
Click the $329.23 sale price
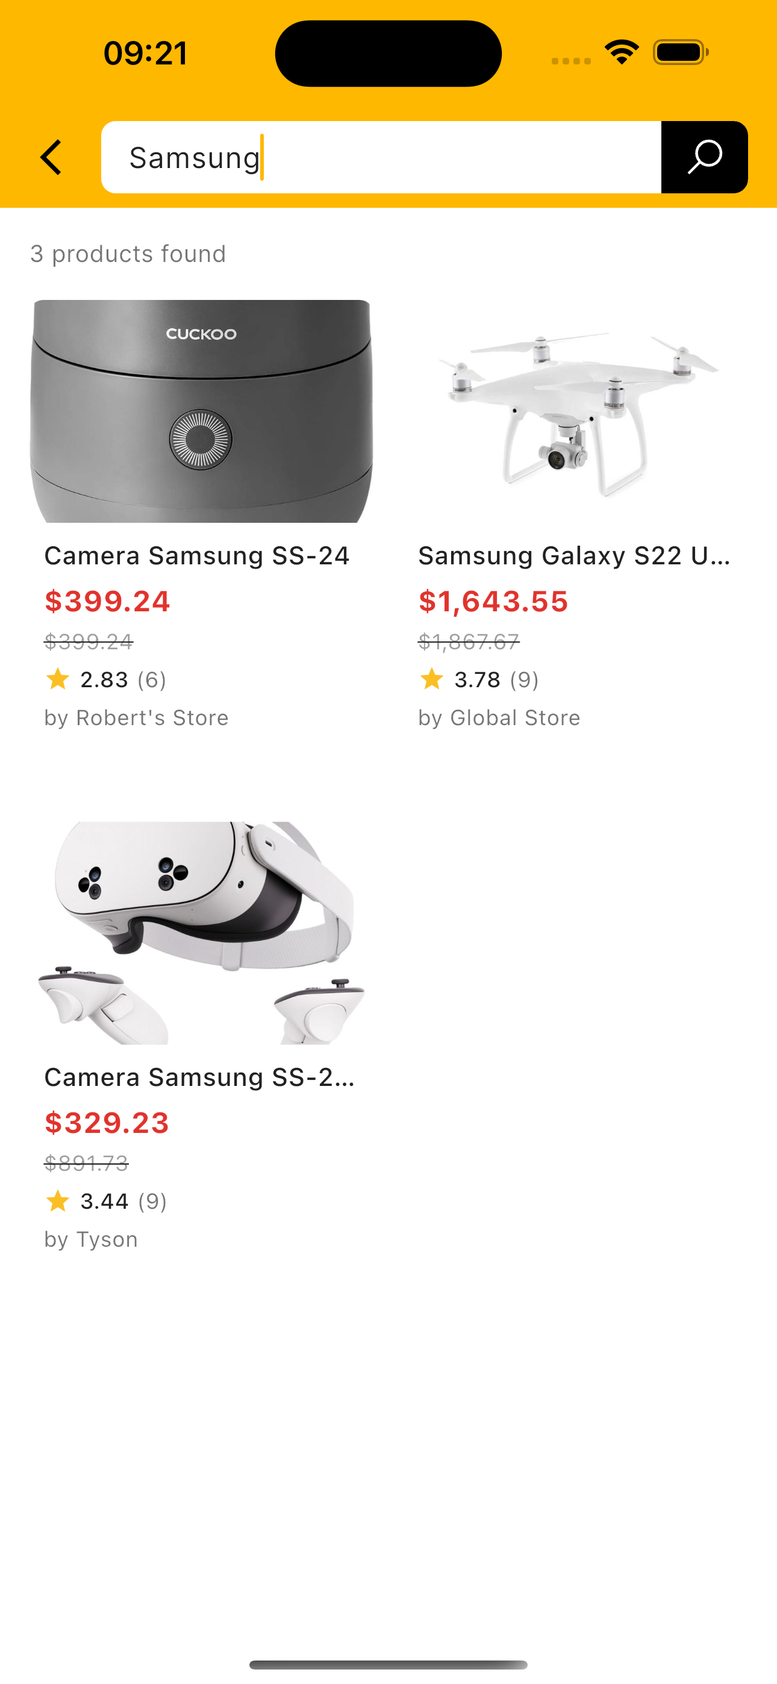click(x=107, y=1123)
